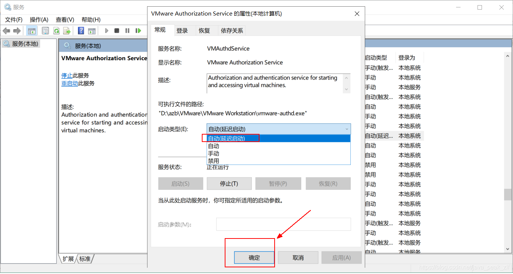Choose 自动(延迟启动) in startup type list
Viewport: 513px width, 274px height.
coord(278,139)
